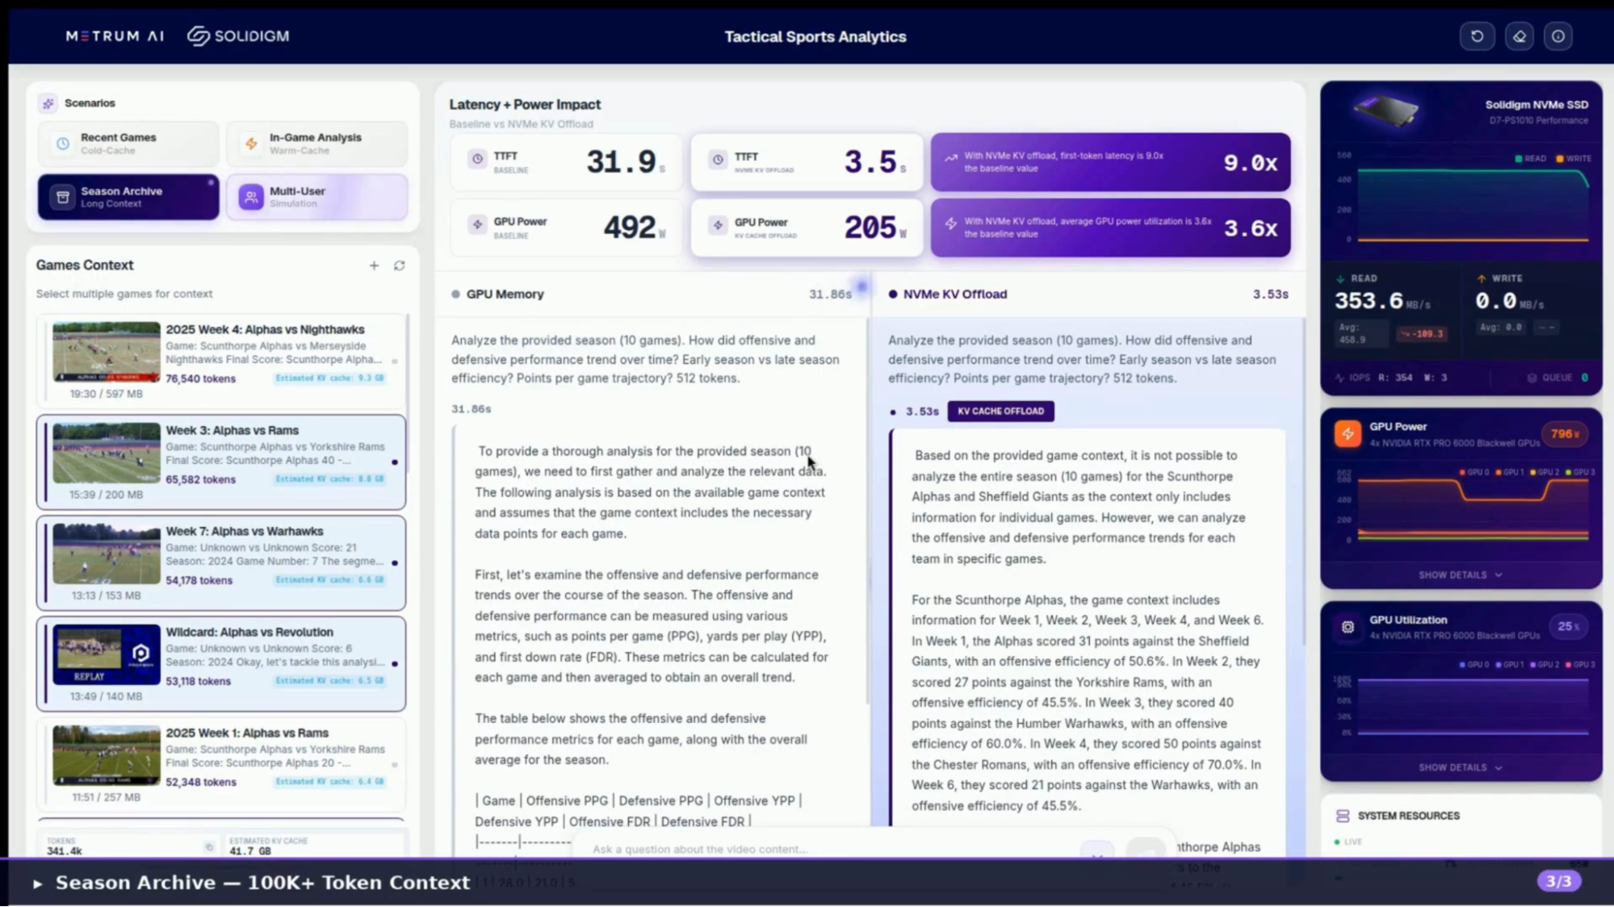Refresh the Games Context list
Image resolution: width=1614 pixels, height=907 pixels.
pos(399,265)
